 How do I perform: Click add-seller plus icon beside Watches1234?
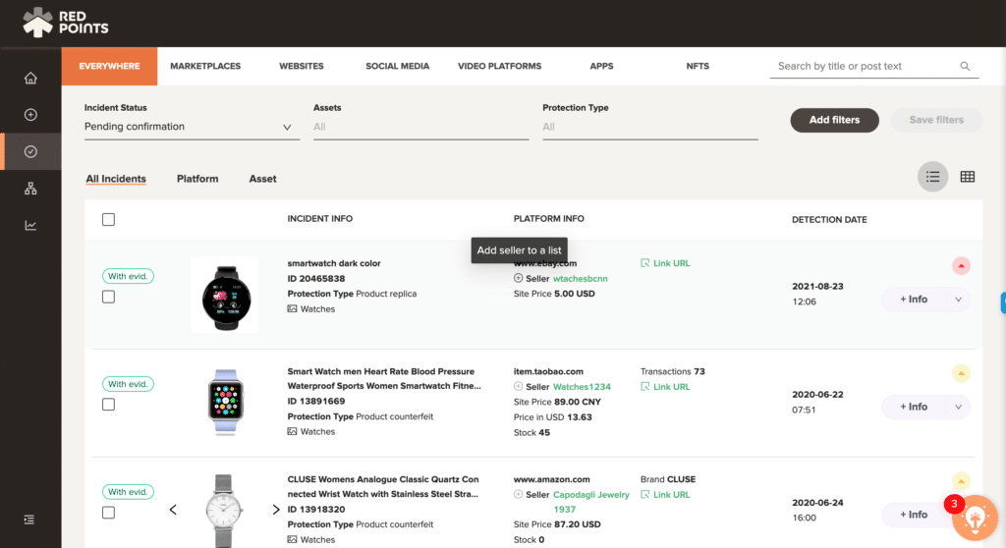click(518, 386)
